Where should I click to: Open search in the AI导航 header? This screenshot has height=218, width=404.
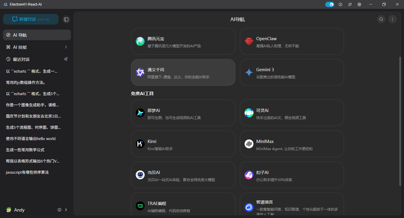[381, 19]
